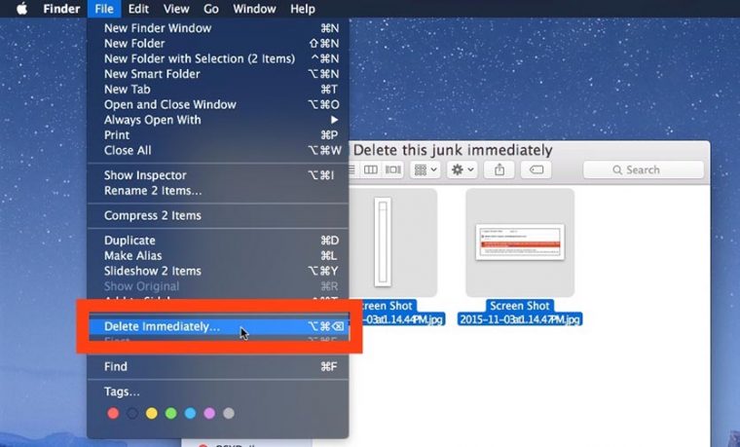Choose Slideshow 2 Items
The image size is (740, 447).
point(218,271)
